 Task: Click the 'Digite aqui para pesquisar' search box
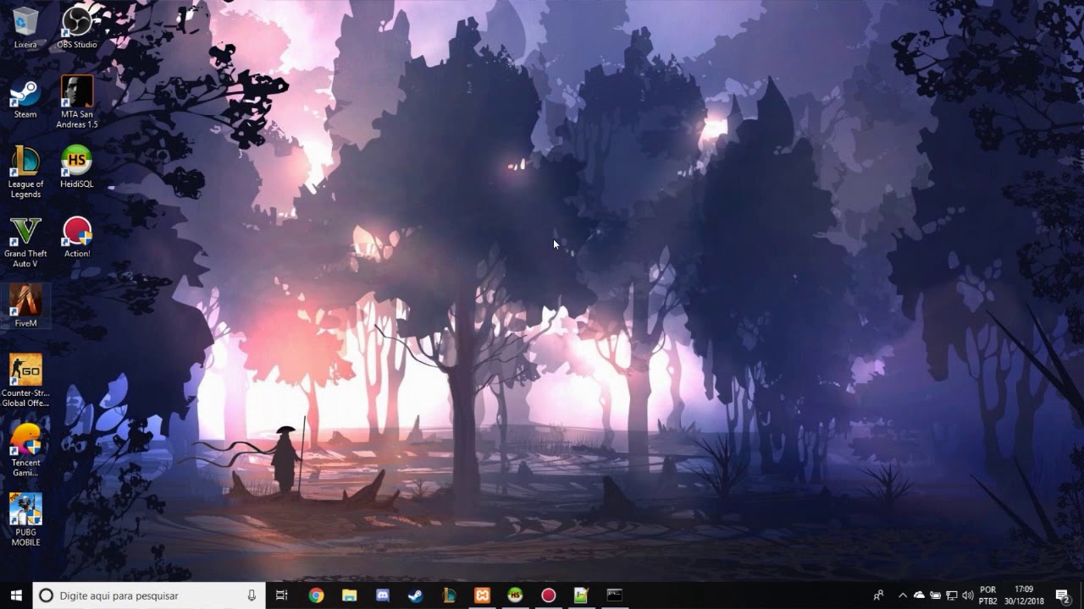pyautogui.click(x=149, y=595)
